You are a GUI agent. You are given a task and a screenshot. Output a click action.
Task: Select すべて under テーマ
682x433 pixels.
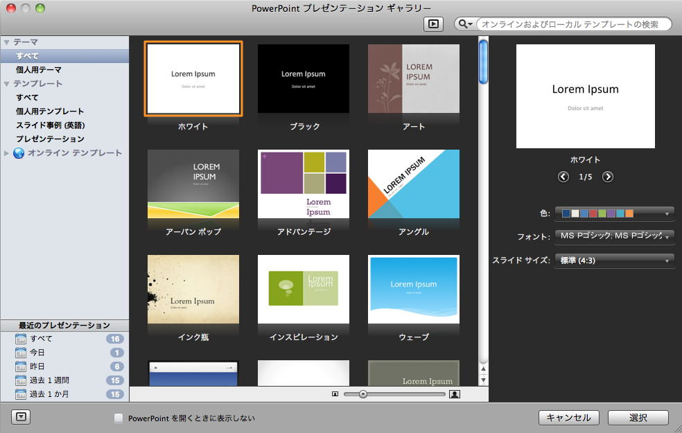(65, 56)
